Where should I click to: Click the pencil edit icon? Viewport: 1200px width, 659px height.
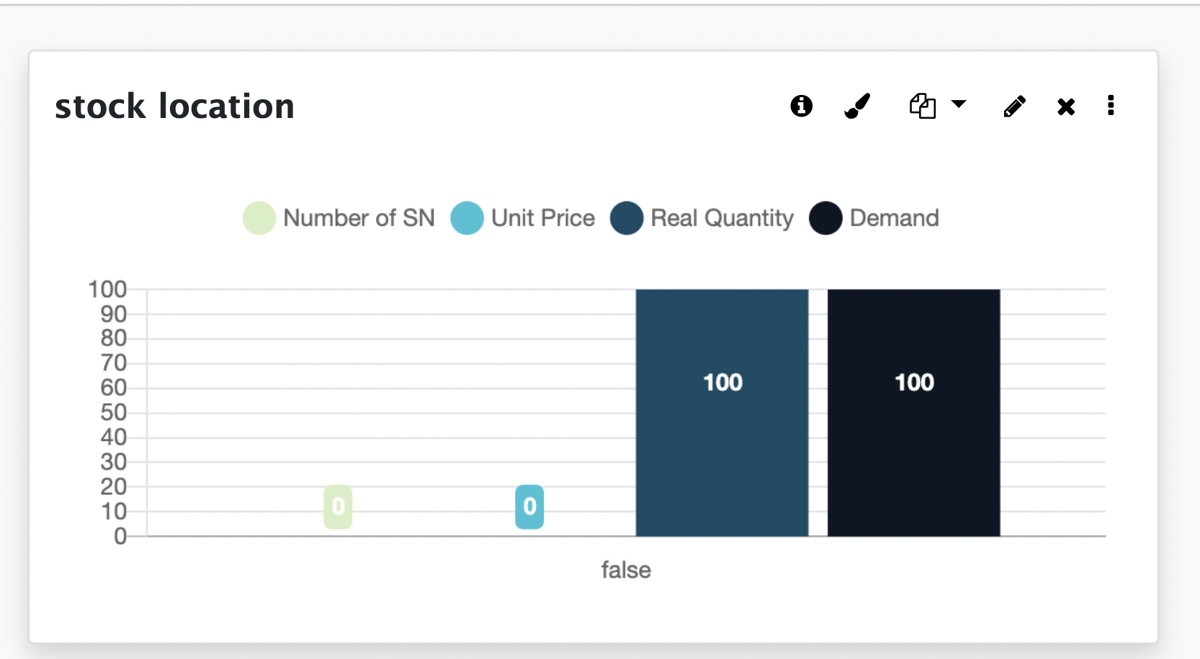[1014, 106]
